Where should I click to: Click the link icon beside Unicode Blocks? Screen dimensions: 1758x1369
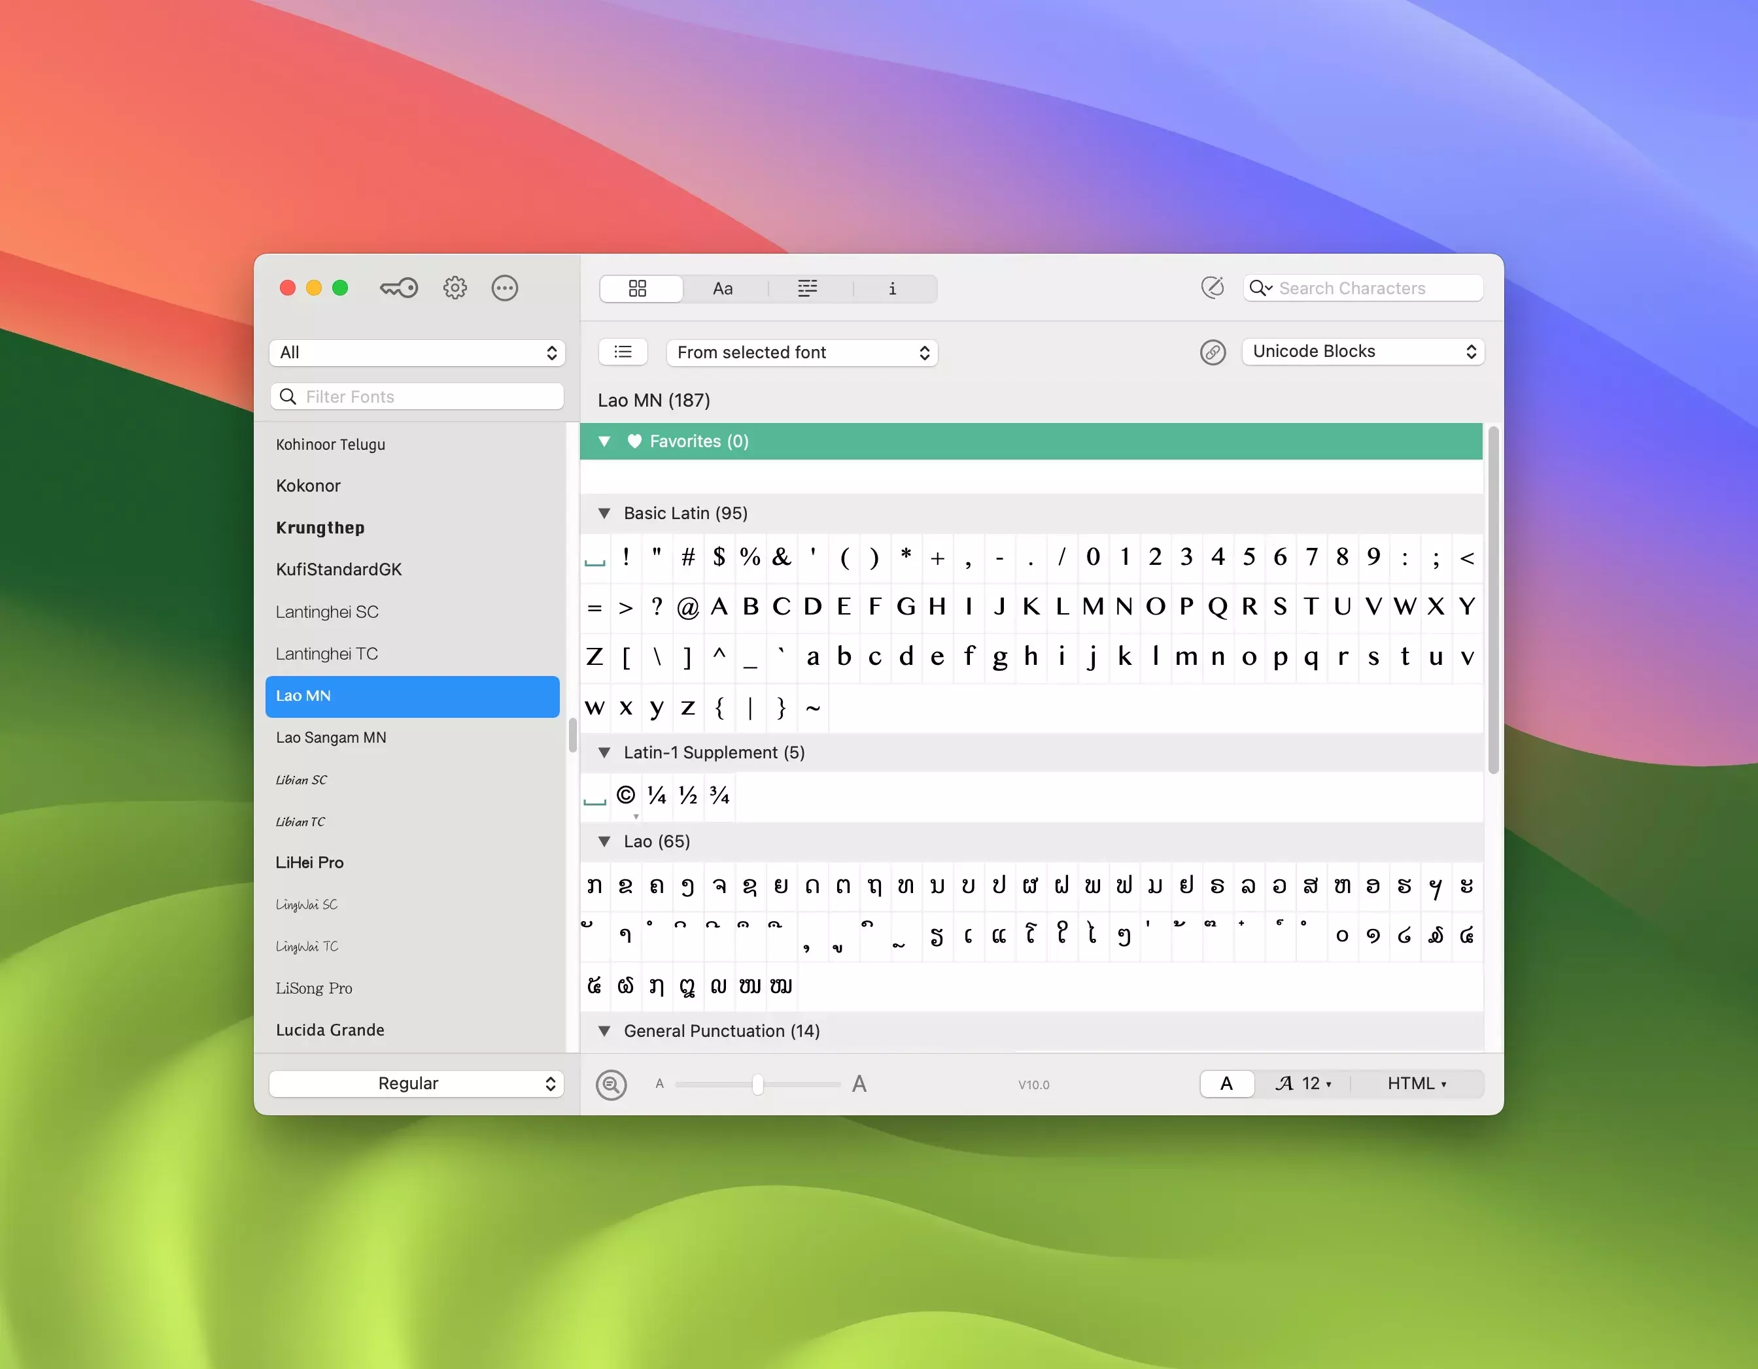tap(1213, 352)
